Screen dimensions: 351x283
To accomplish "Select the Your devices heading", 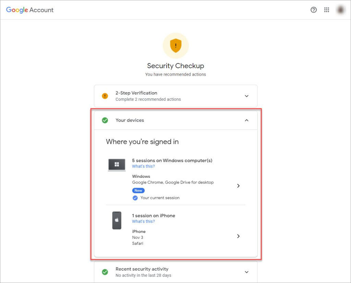I will click(x=130, y=120).
